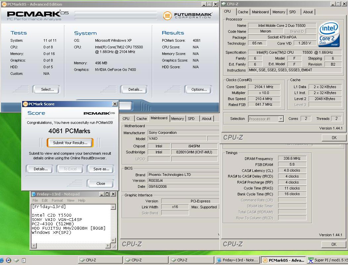Click Notepad vertical scrollbar down arrow
348x265 pixels.
pyautogui.click(x=113, y=240)
